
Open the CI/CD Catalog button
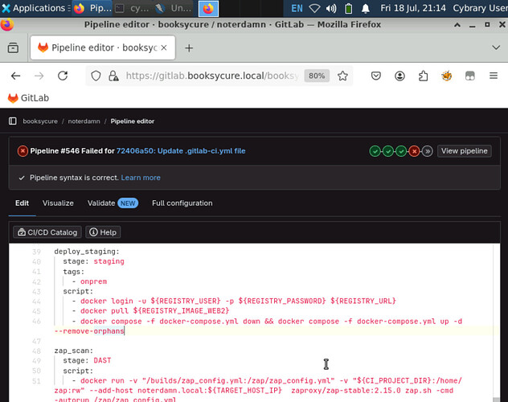(x=47, y=232)
